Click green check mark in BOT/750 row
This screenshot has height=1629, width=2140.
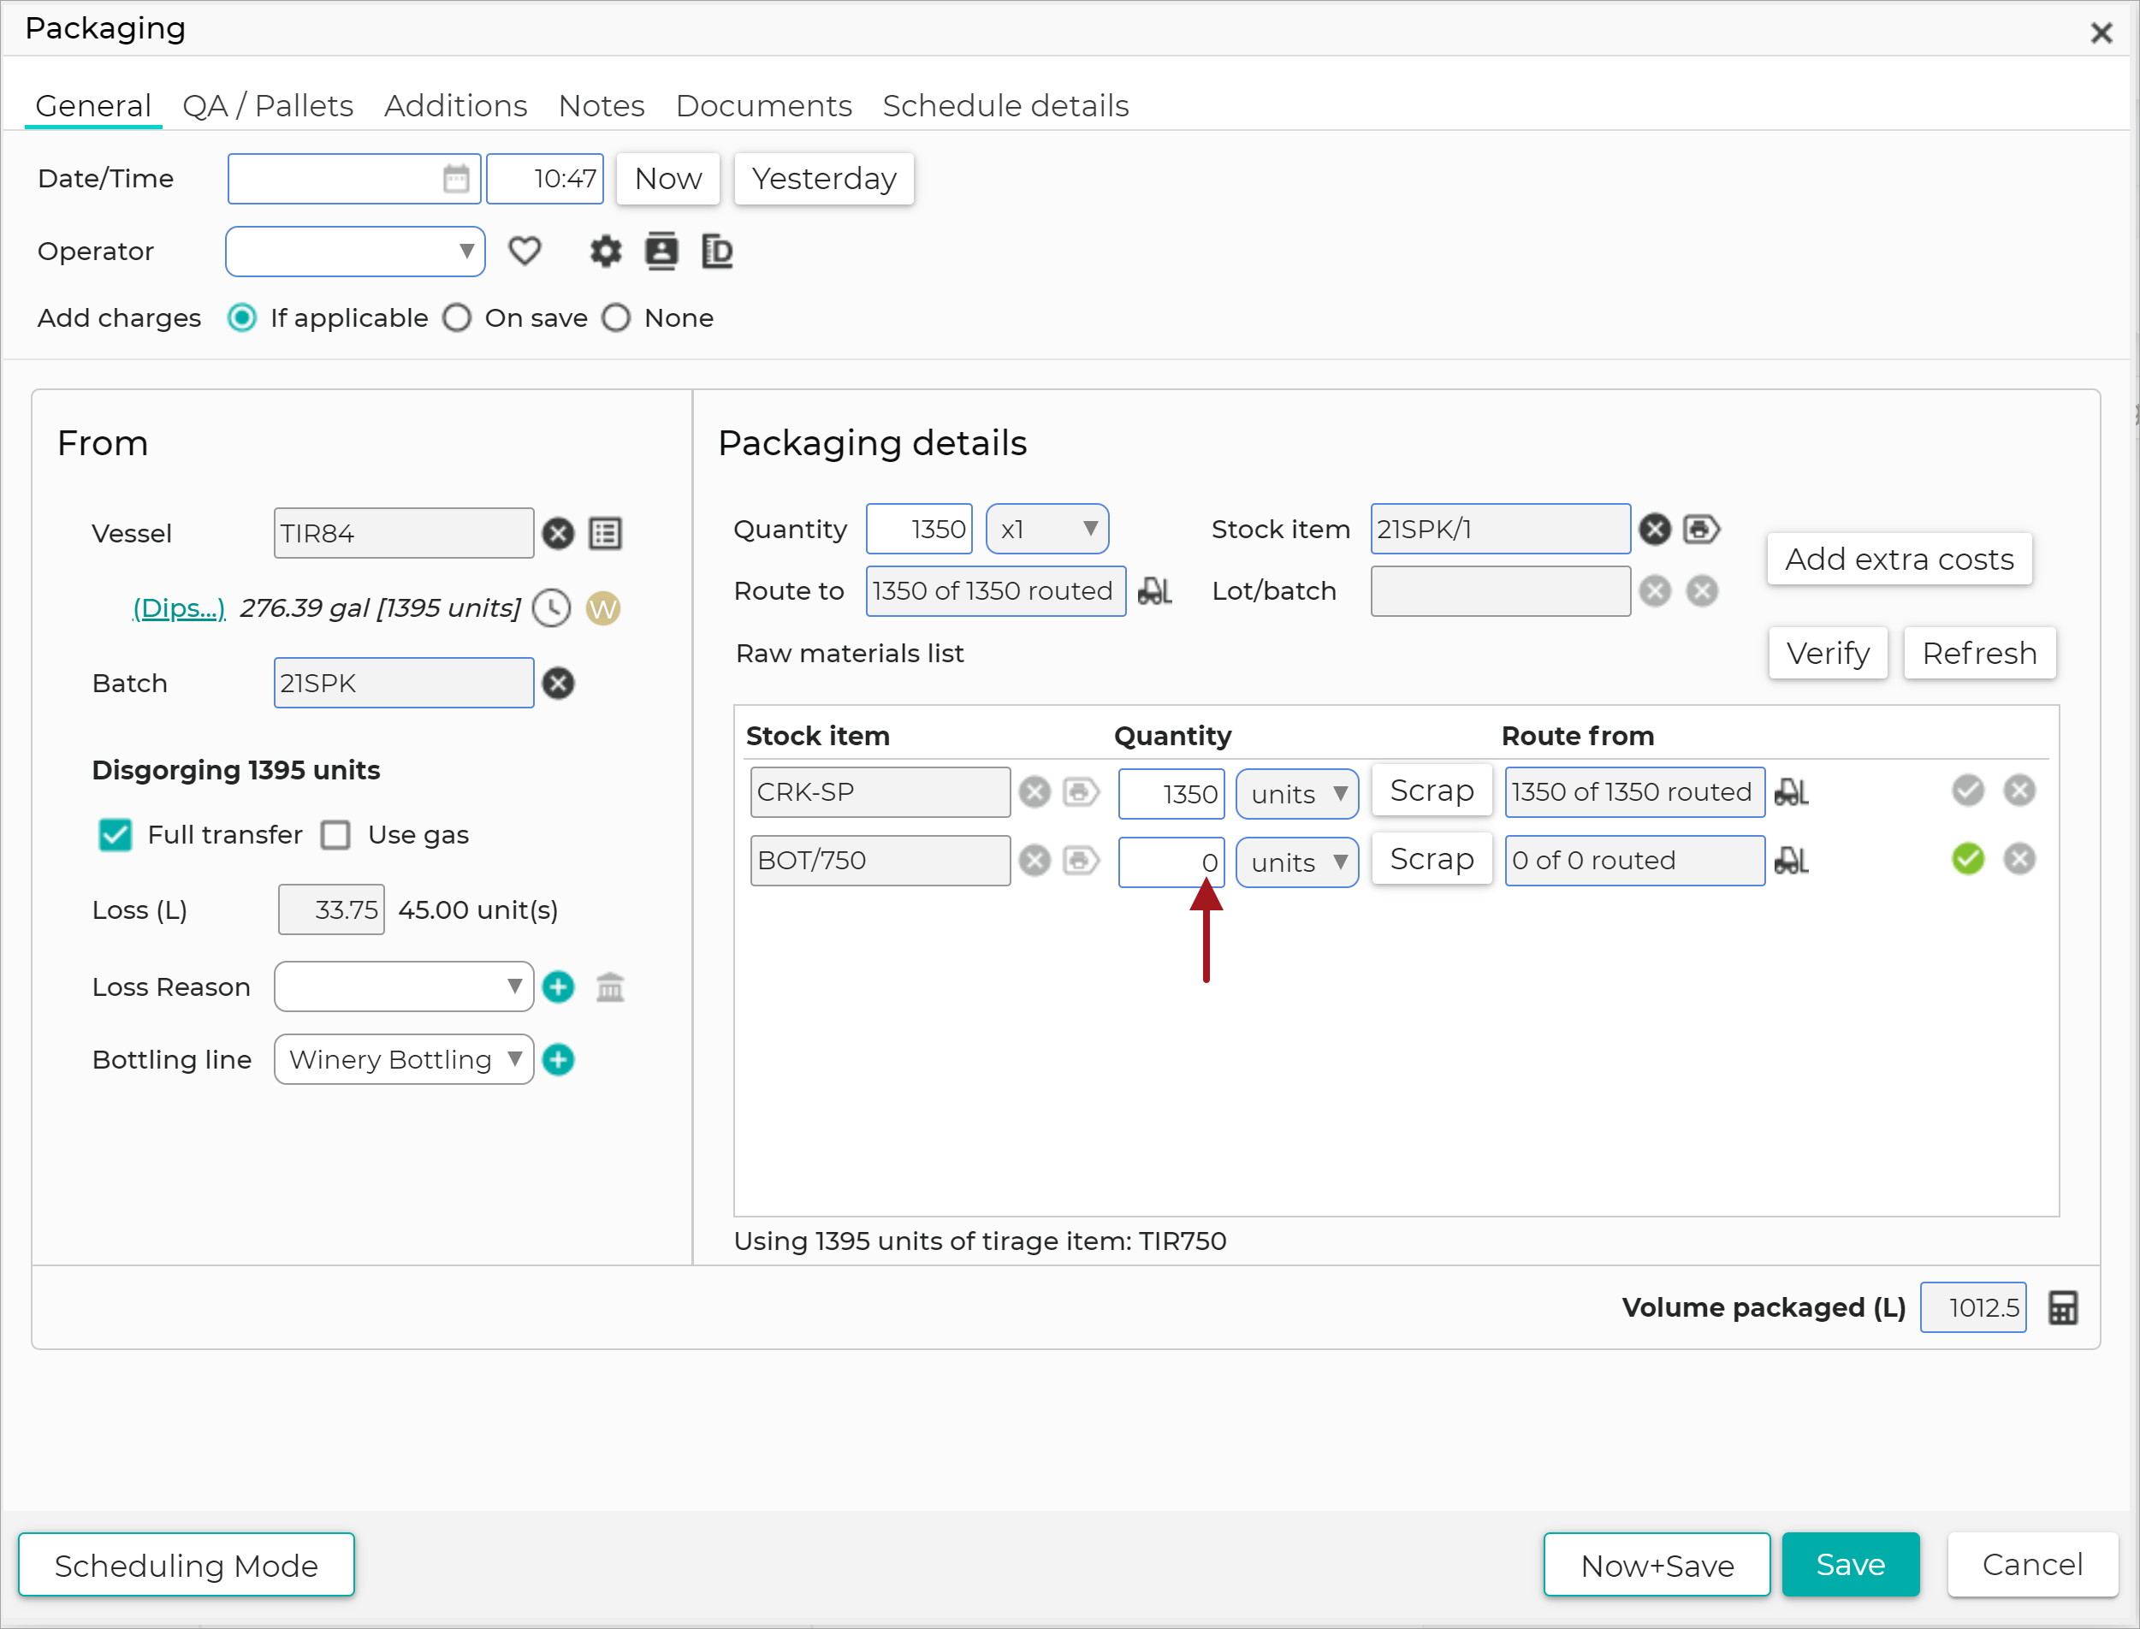(x=1967, y=858)
